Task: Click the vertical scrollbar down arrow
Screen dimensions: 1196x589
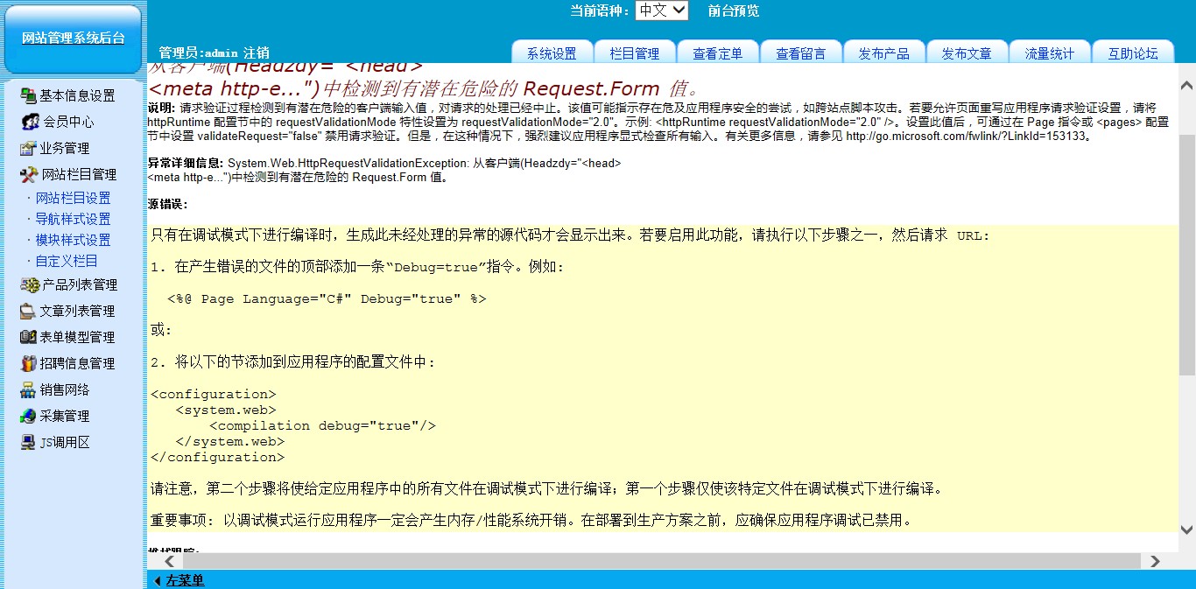Action: 1186,529
